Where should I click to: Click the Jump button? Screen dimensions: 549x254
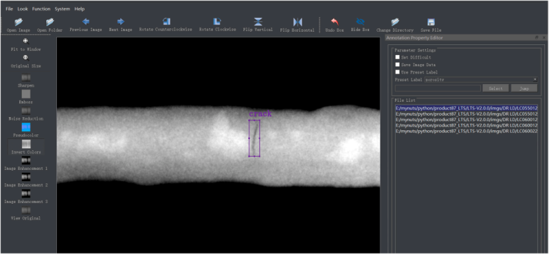click(x=524, y=88)
